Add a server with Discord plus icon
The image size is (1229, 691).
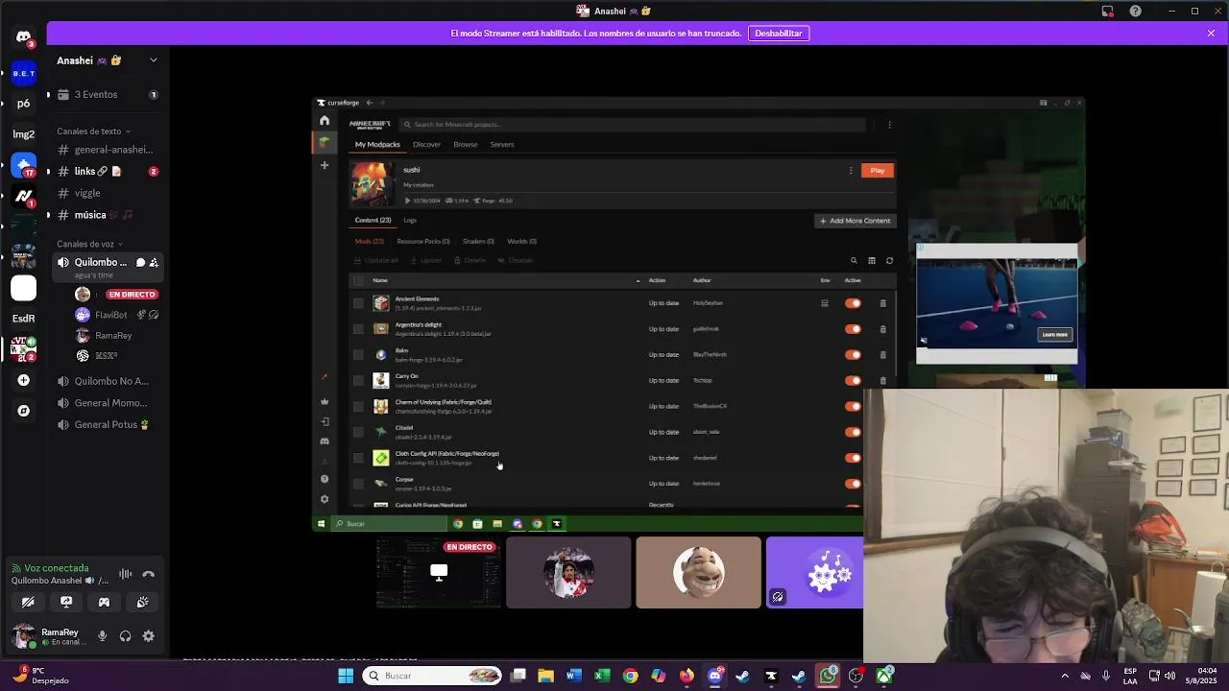[23, 380]
